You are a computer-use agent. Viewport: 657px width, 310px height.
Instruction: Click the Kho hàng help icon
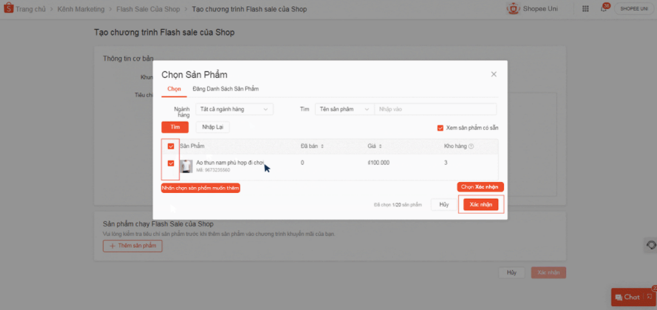(471, 146)
